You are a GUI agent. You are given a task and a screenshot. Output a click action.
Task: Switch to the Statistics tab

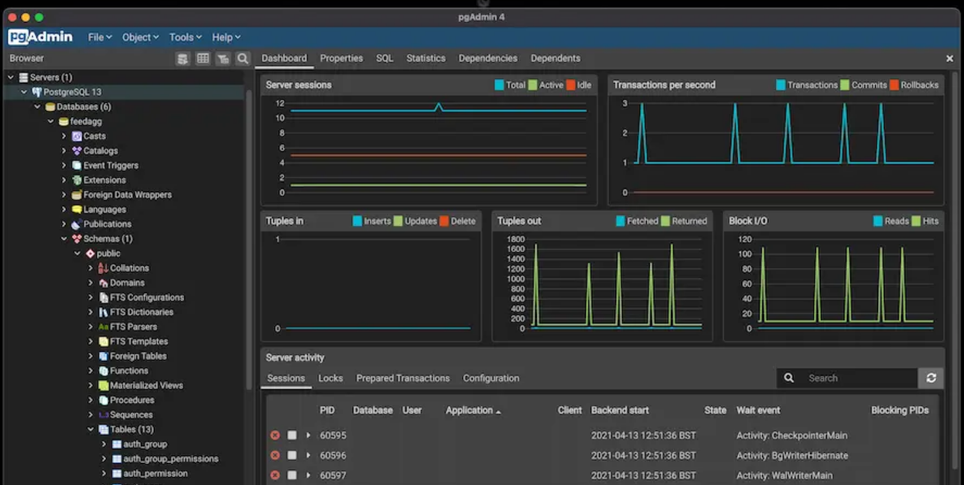coord(425,58)
